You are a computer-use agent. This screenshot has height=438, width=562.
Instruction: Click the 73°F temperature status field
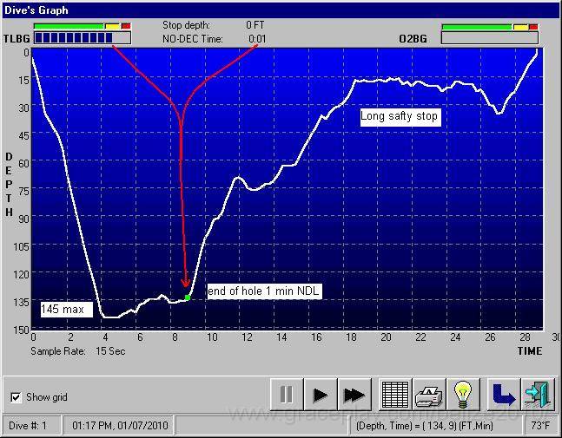point(539,425)
